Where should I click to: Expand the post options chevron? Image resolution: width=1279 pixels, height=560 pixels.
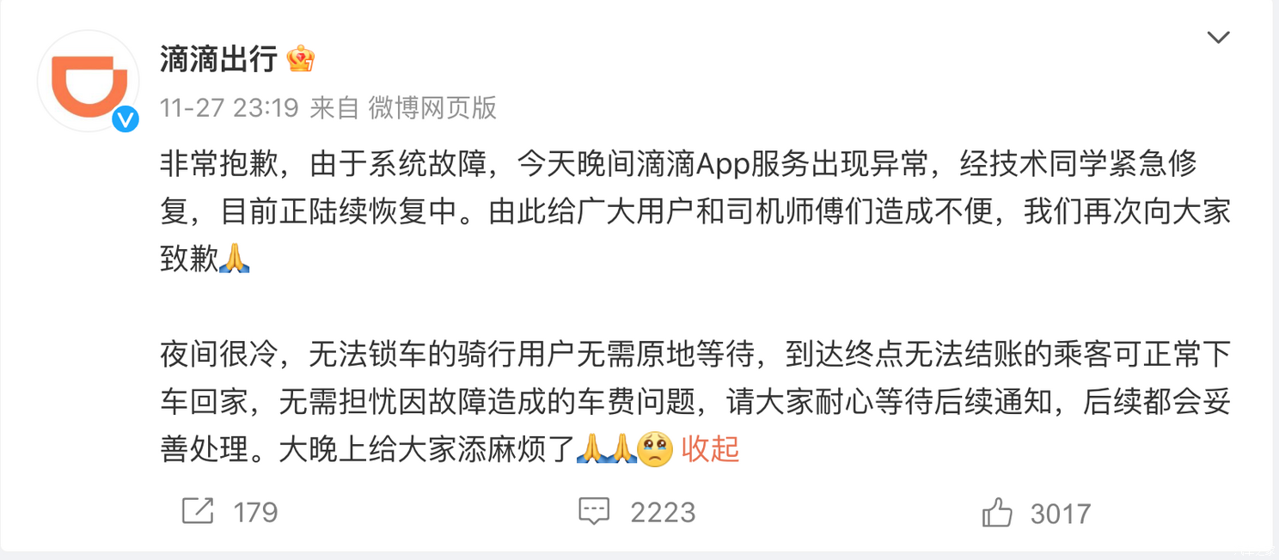[1218, 38]
